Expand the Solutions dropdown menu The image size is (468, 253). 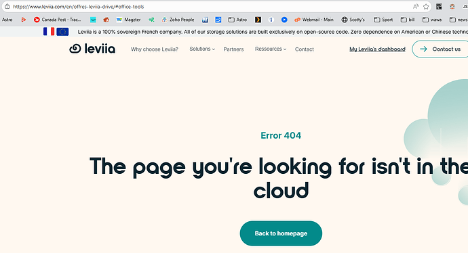[202, 49]
